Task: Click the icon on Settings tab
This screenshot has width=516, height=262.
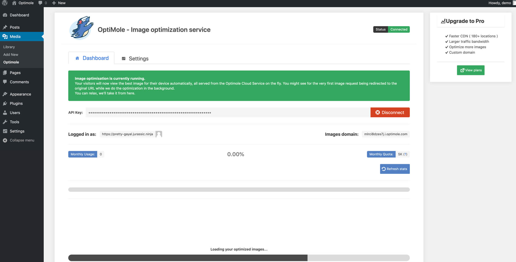Action: pyautogui.click(x=124, y=58)
